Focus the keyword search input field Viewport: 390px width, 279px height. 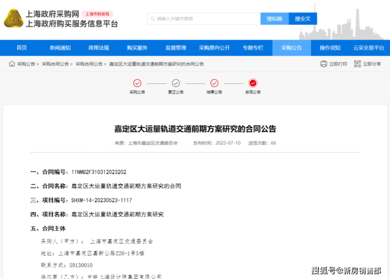point(204,18)
